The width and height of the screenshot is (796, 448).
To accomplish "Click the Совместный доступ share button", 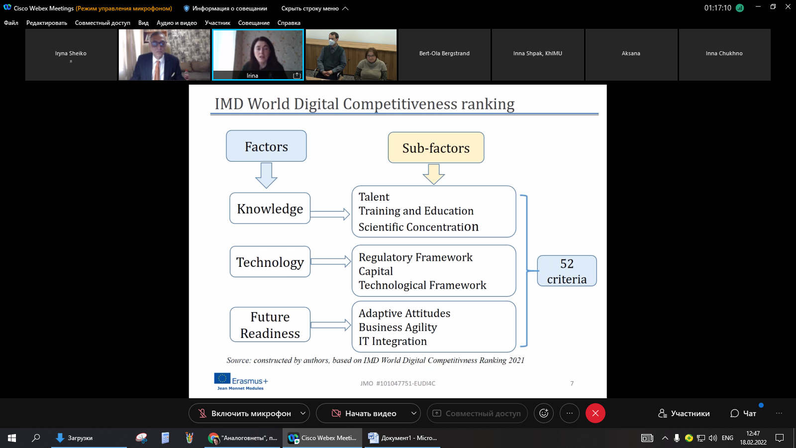I will (x=477, y=413).
